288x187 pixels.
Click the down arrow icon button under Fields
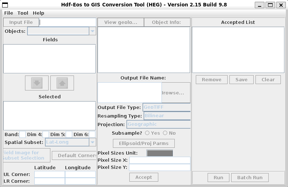[x=37, y=83]
